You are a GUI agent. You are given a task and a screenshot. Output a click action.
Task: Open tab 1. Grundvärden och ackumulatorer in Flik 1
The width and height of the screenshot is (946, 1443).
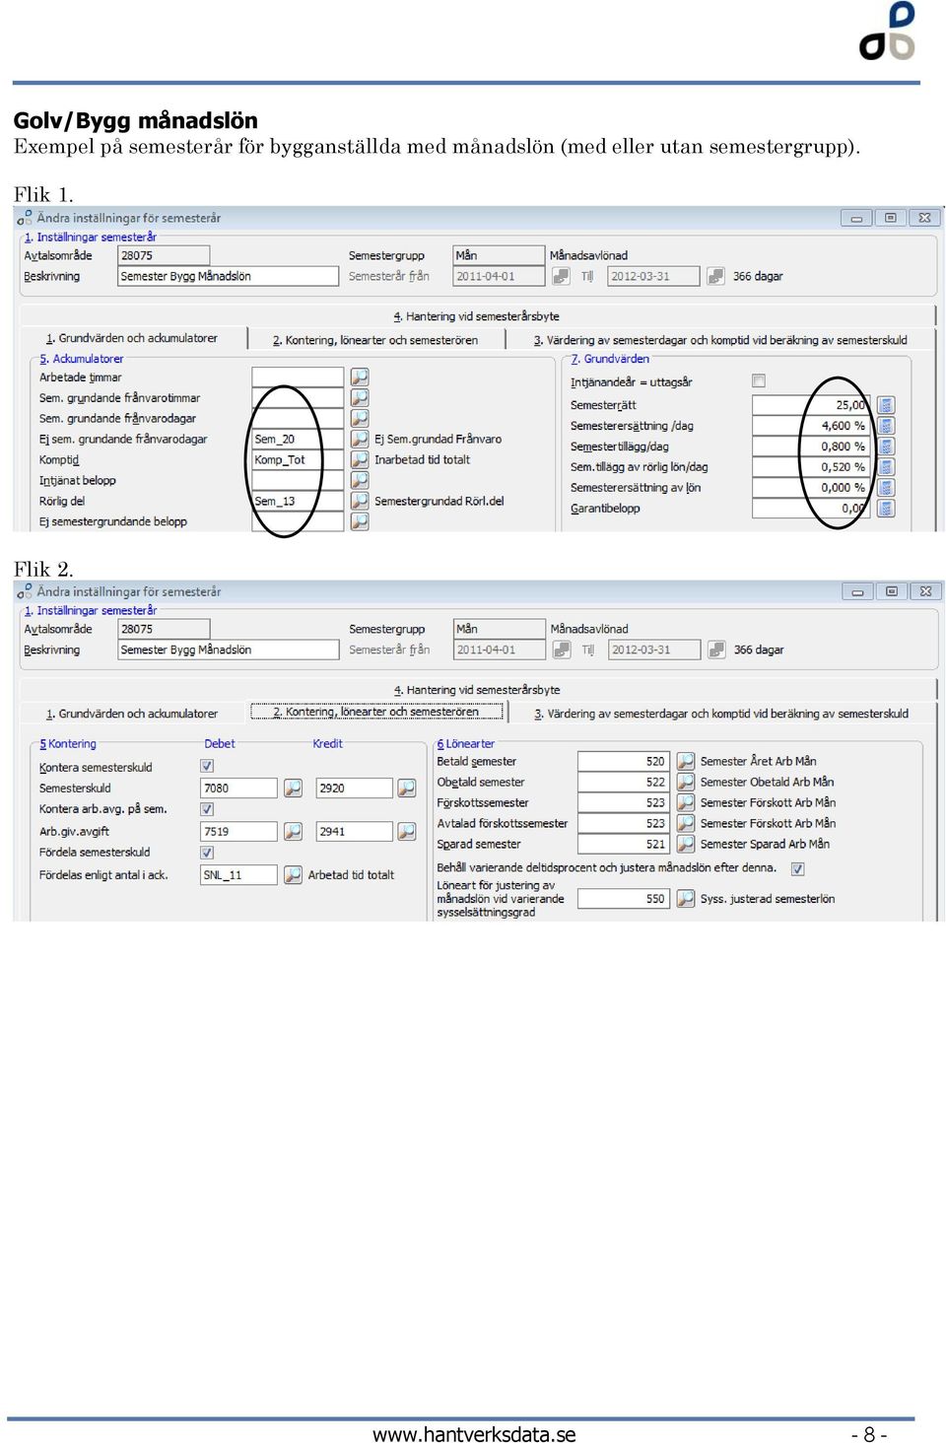coord(132,338)
